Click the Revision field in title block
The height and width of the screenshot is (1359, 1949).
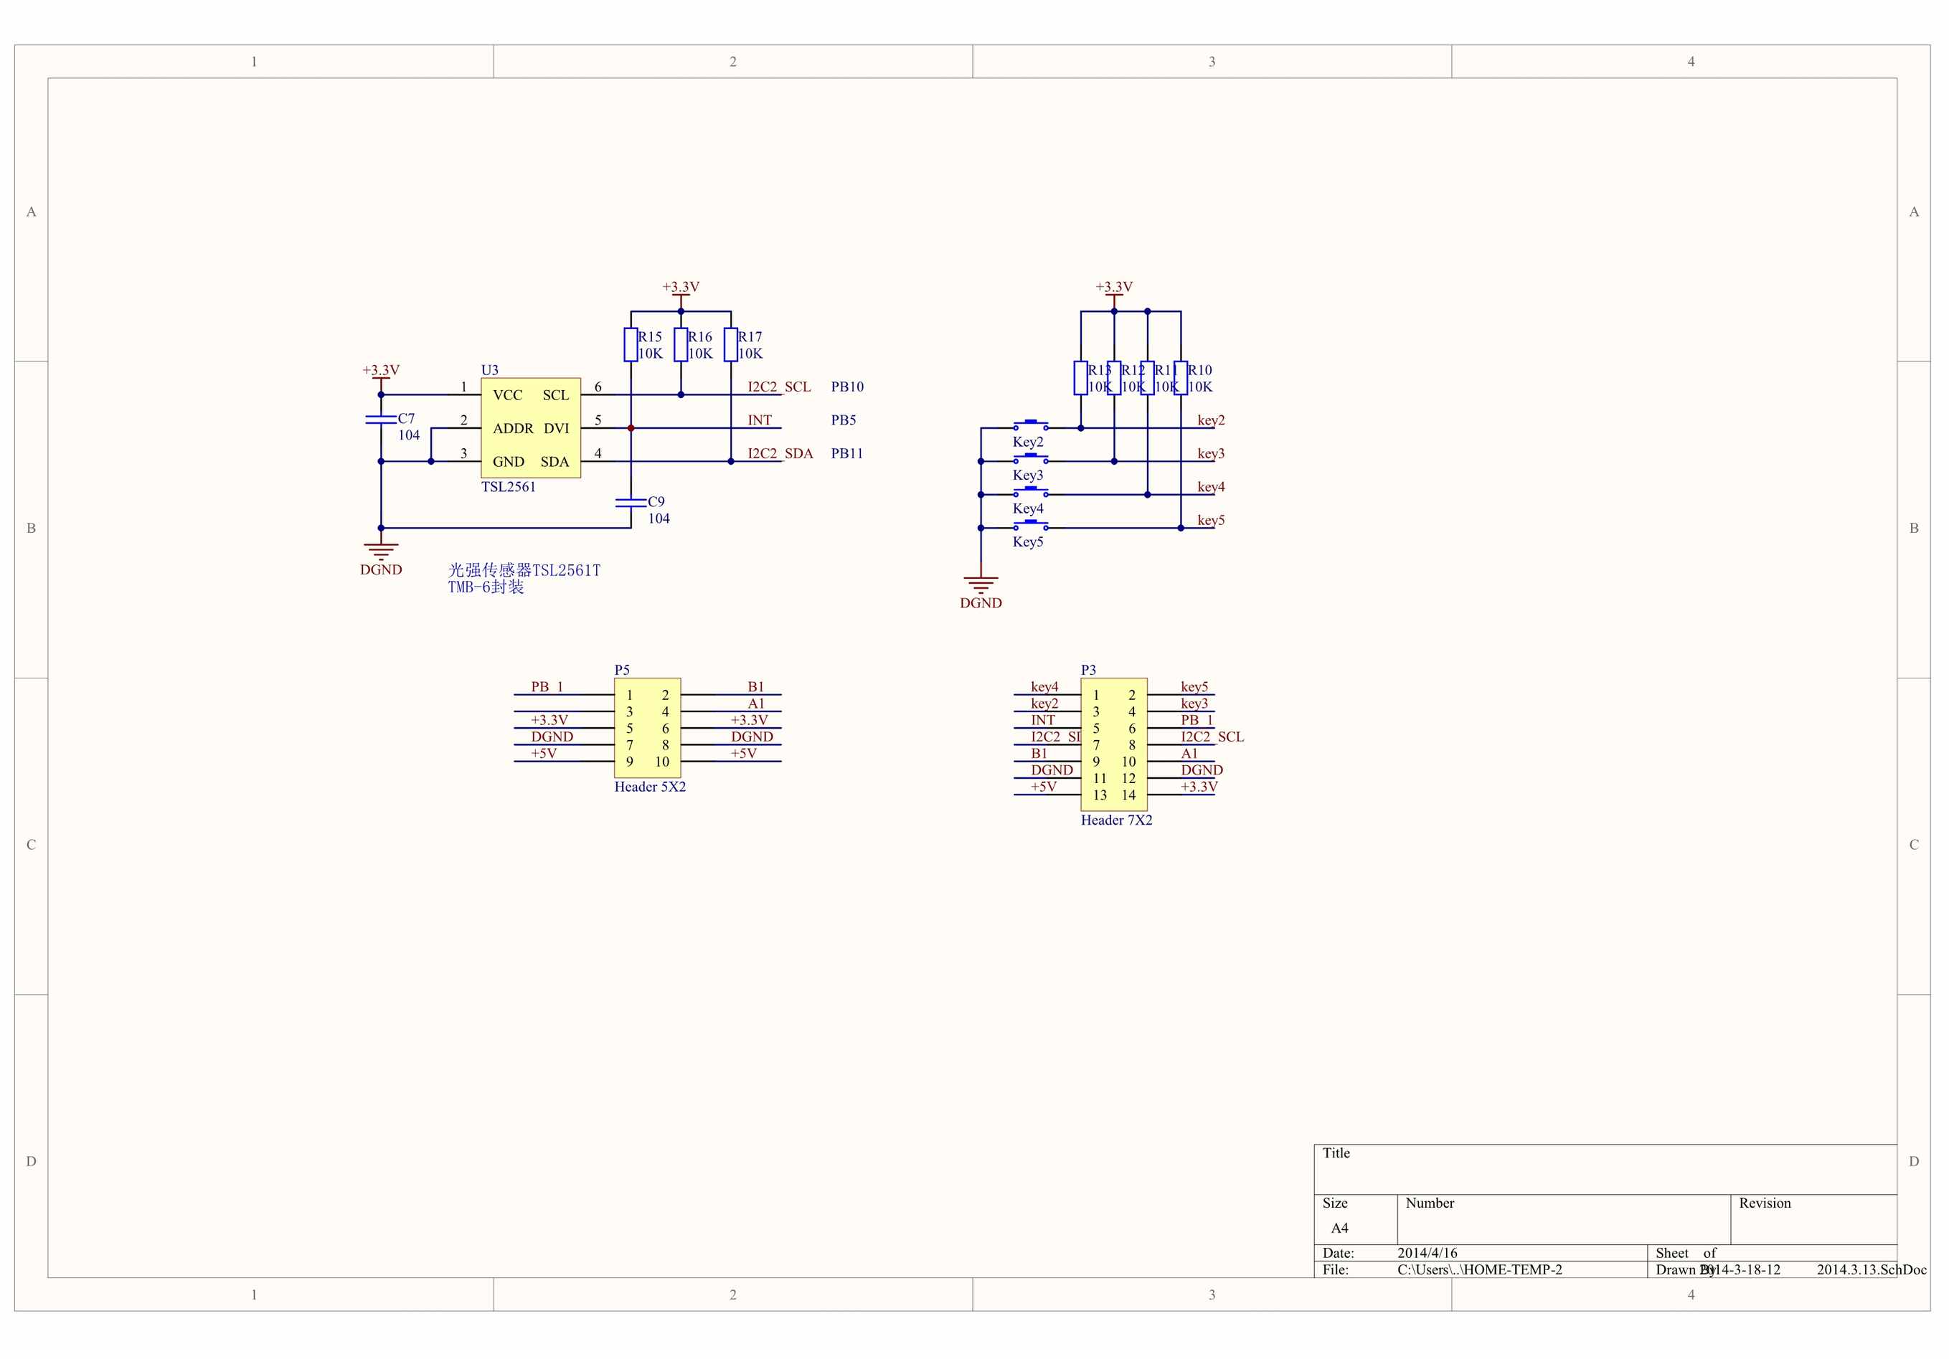(x=1813, y=1219)
